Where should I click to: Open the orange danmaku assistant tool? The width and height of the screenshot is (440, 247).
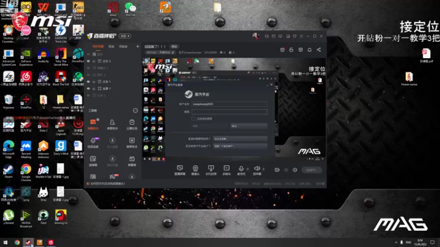pos(93,124)
